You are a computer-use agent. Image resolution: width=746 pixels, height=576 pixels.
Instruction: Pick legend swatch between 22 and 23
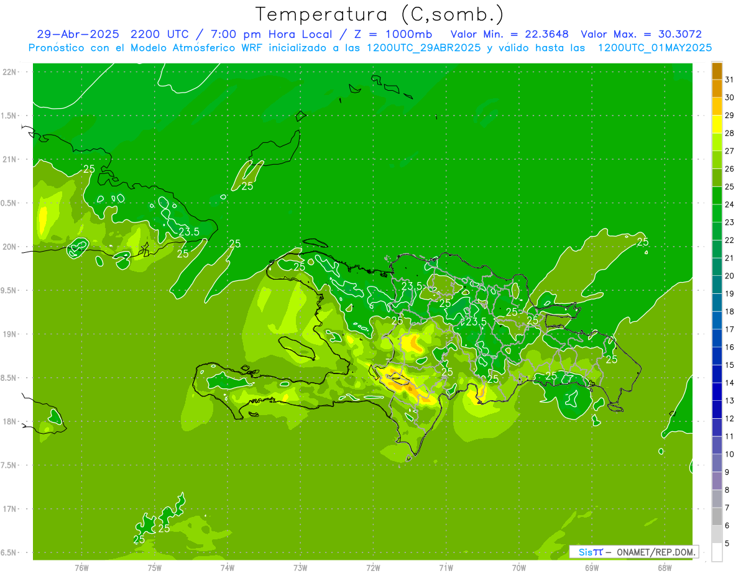[x=717, y=231]
